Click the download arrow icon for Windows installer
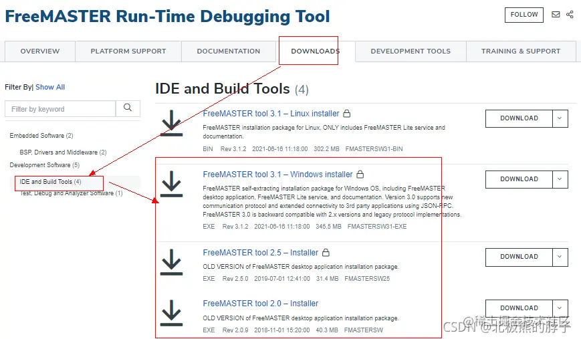 (x=171, y=184)
